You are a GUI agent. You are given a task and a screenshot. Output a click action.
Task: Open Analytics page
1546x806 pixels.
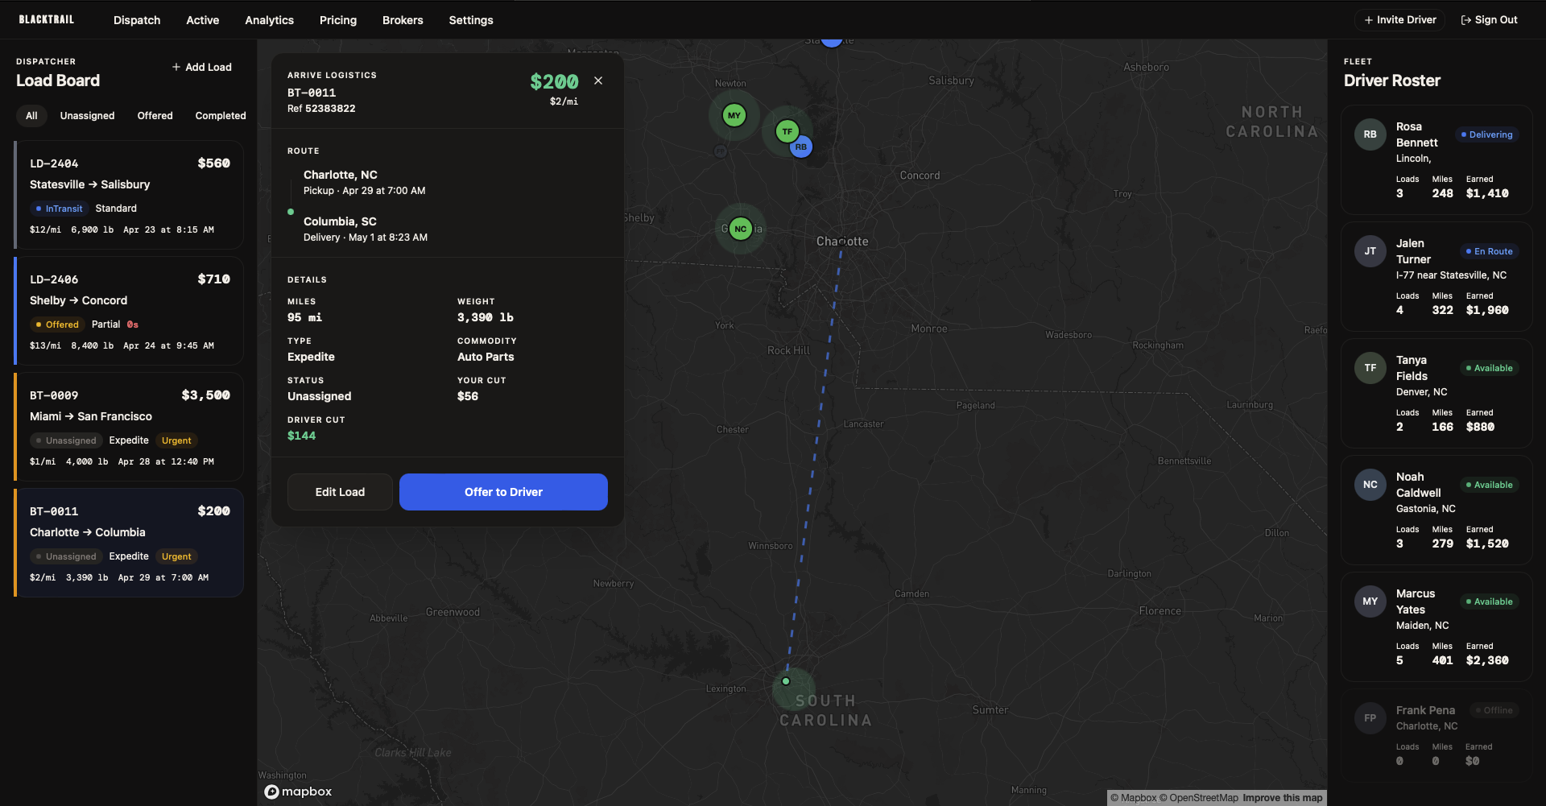pos(269,20)
